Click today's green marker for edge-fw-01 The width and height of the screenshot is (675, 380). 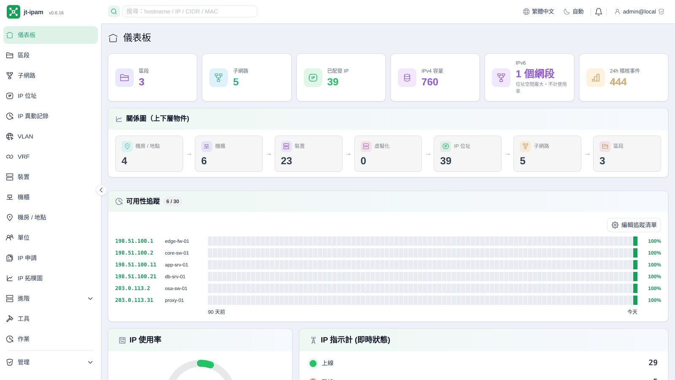[x=635, y=241]
